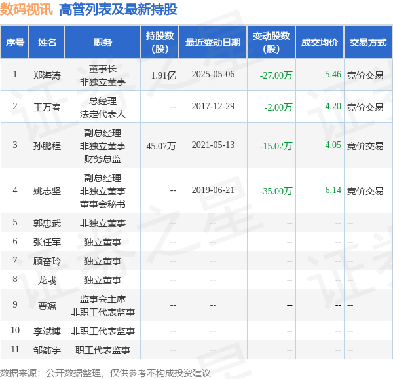Viewport: 393px width, 379px height.
Task: Click the name 龙彧
Action: tap(47, 280)
